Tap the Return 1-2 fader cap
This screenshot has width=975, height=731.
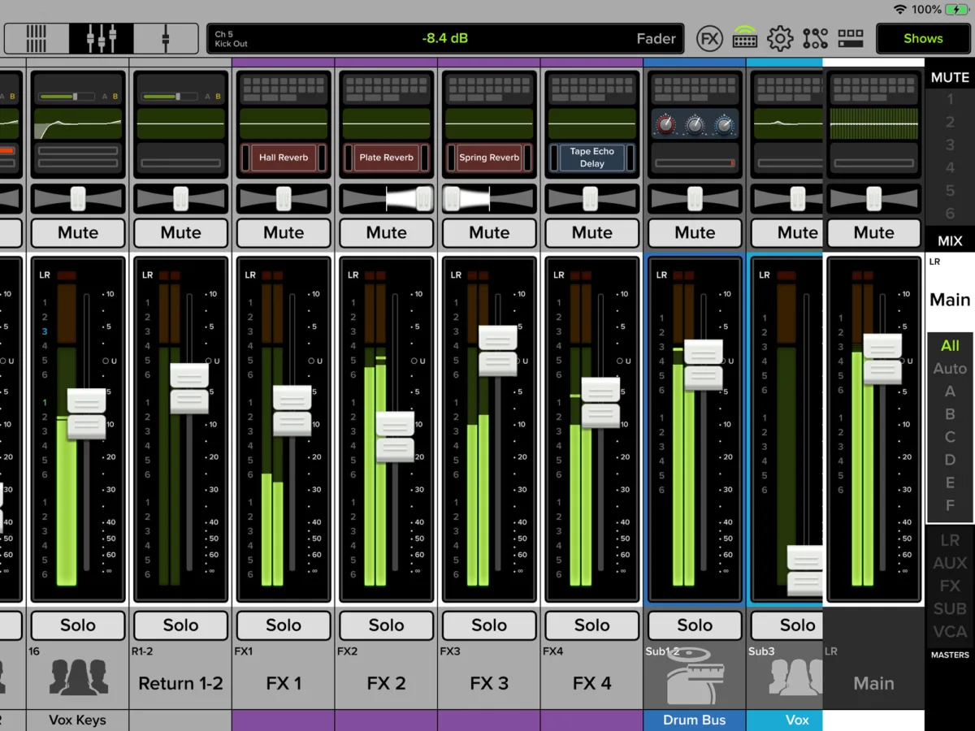point(189,387)
